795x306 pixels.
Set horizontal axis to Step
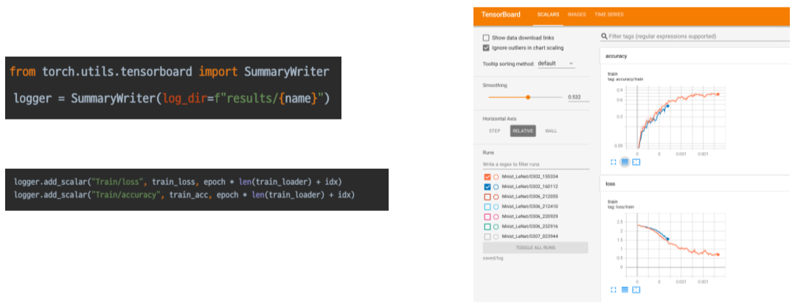494,131
